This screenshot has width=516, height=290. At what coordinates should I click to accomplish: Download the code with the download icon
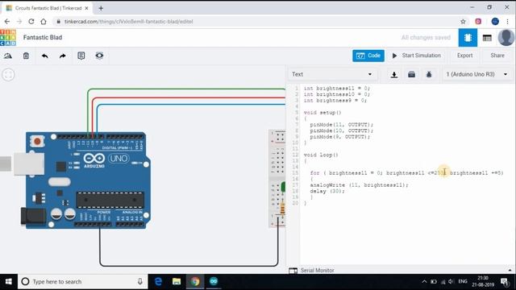click(394, 75)
